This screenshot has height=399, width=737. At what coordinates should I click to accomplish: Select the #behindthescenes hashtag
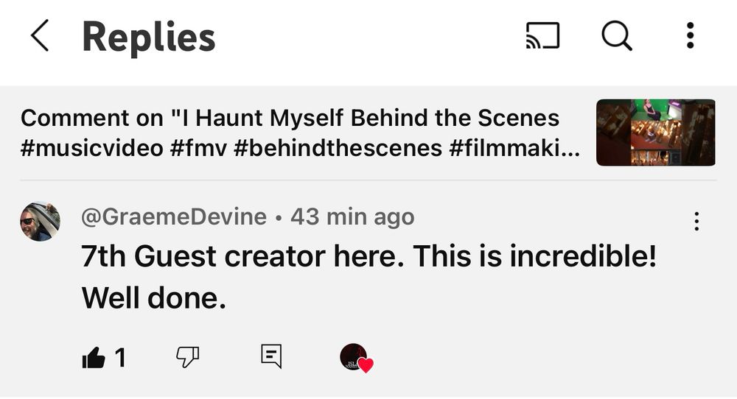[338, 148]
